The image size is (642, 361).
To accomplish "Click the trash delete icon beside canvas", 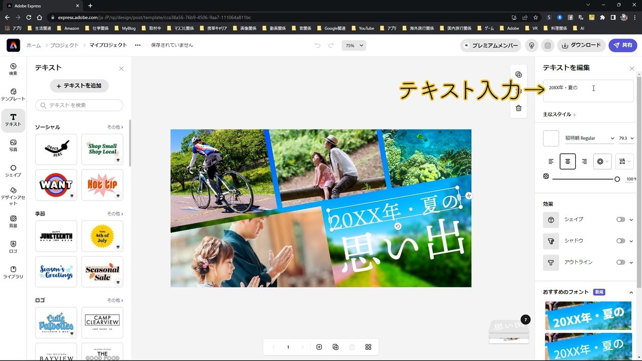I will pyautogui.click(x=518, y=108).
